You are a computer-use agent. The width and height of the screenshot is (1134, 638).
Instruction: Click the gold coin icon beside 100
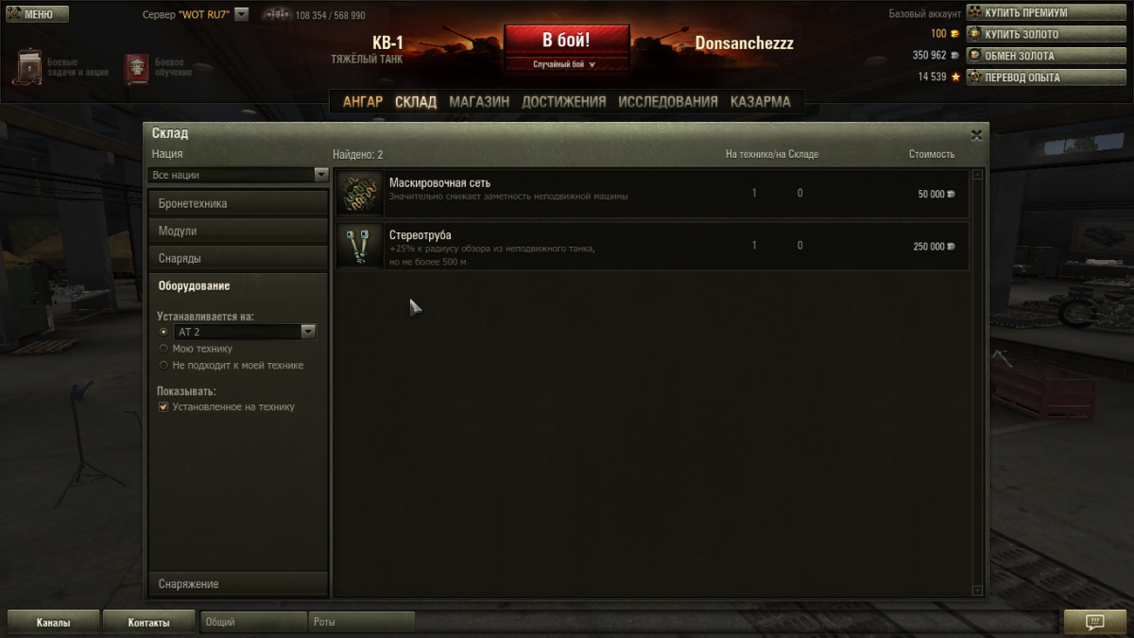[x=954, y=34]
